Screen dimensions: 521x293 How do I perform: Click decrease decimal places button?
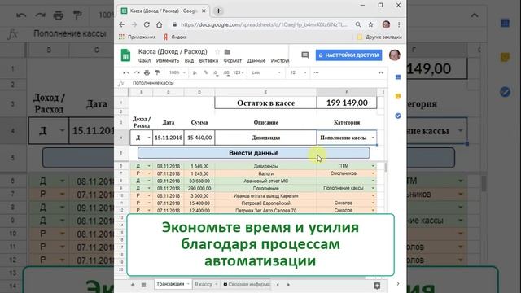(x=216, y=72)
